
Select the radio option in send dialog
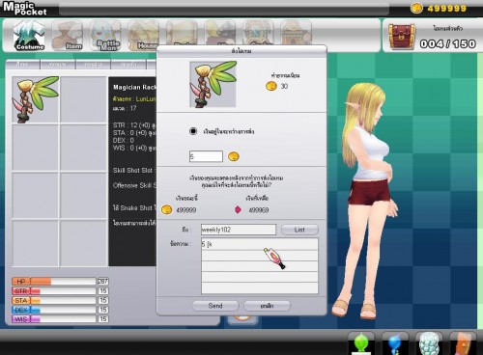click(x=193, y=131)
